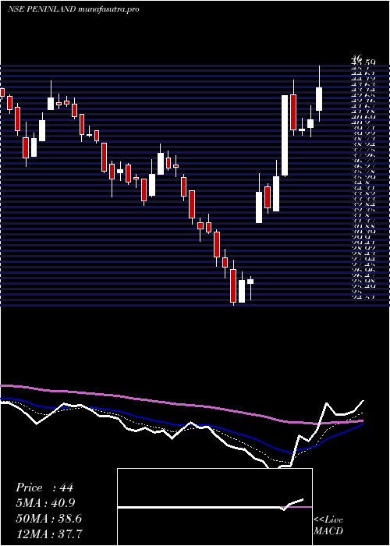Open the MACD inset chart box
Image resolution: width=390 pixels, height=546 pixels.
click(214, 507)
